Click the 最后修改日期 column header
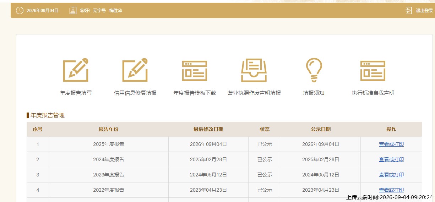Image resolution: width=435 pixels, height=202 pixels. tap(208, 129)
